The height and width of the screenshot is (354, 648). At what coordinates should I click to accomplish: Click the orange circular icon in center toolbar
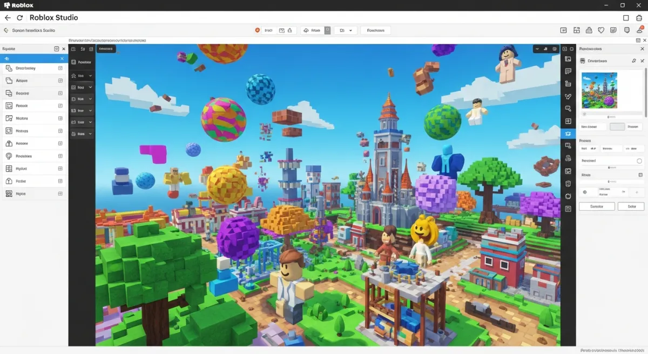tap(258, 31)
